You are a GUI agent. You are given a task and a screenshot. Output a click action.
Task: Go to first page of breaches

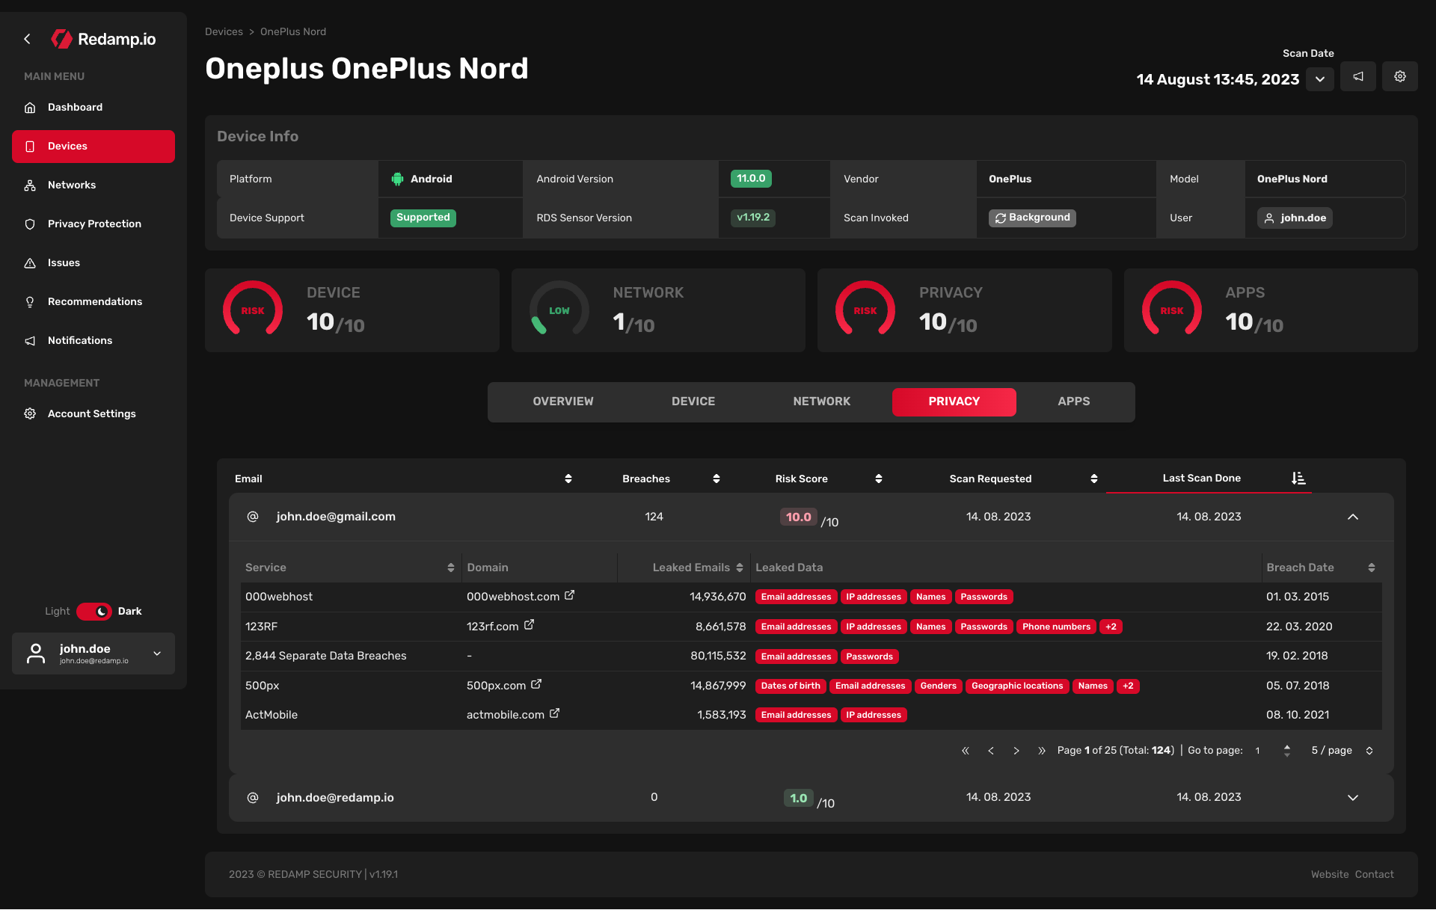[x=966, y=751]
